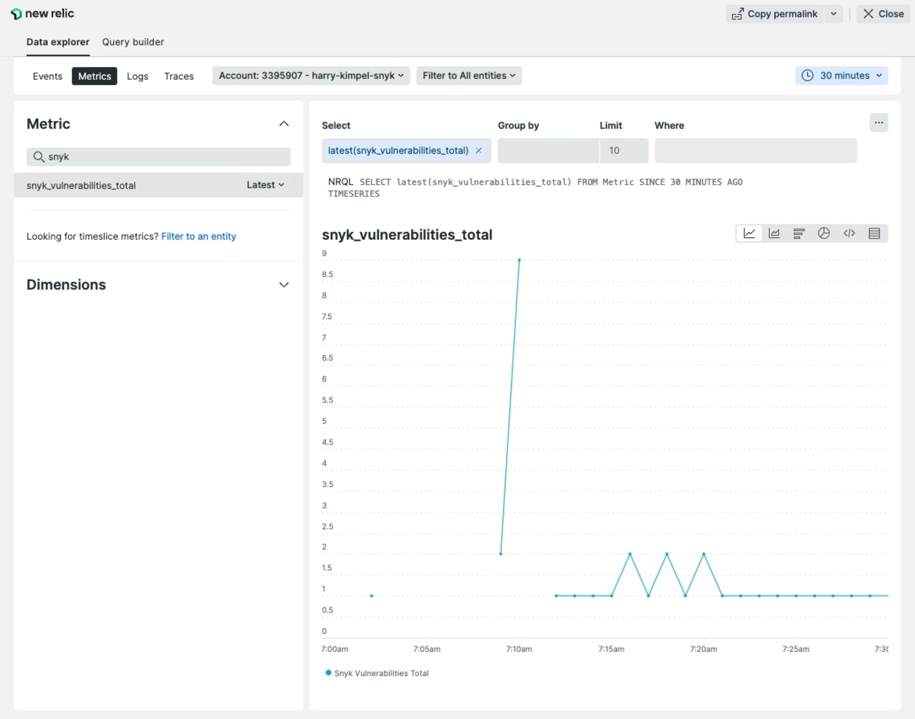Screen dimensions: 915x719
Task: Select the pie chart type icon
Action: pos(823,233)
